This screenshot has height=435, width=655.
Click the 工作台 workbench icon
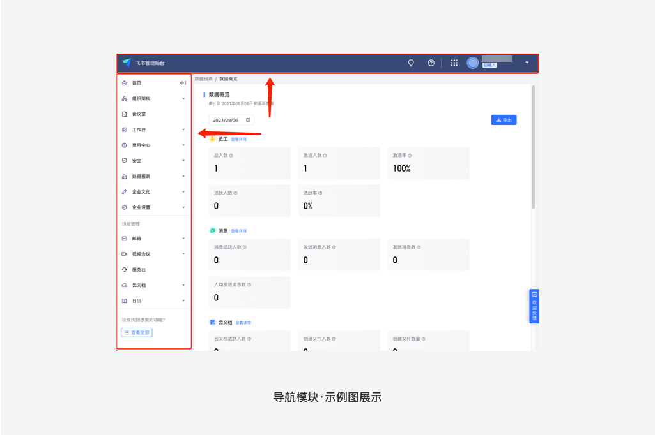(125, 129)
